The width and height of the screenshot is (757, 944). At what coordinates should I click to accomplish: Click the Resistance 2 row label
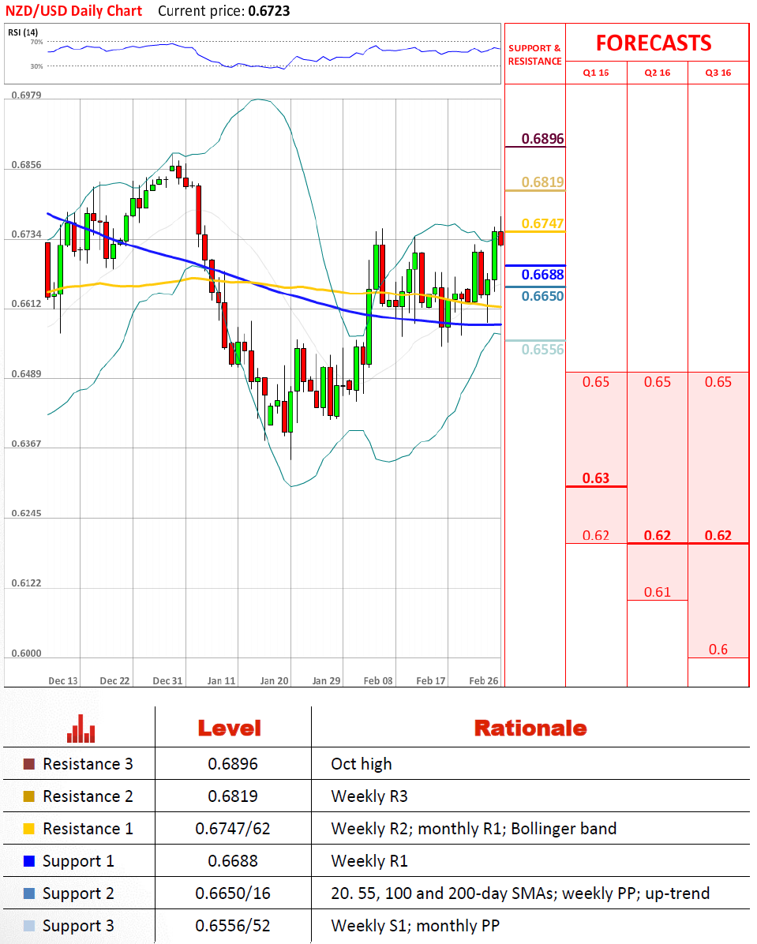click(x=88, y=796)
